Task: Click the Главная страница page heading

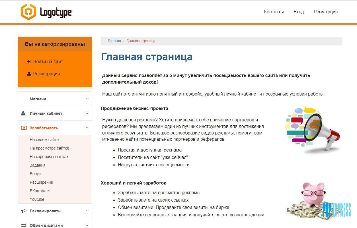Action: point(147,57)
